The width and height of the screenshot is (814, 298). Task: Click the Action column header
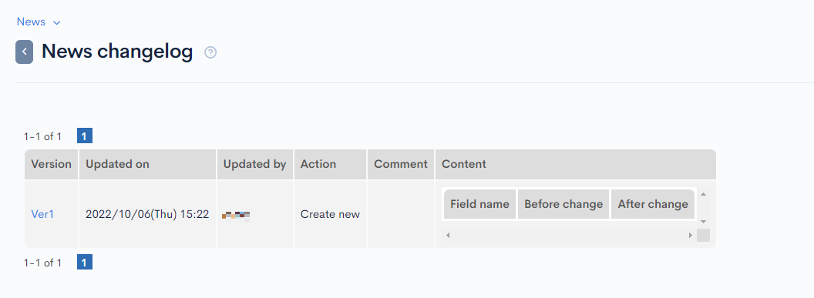coord(331,164)
